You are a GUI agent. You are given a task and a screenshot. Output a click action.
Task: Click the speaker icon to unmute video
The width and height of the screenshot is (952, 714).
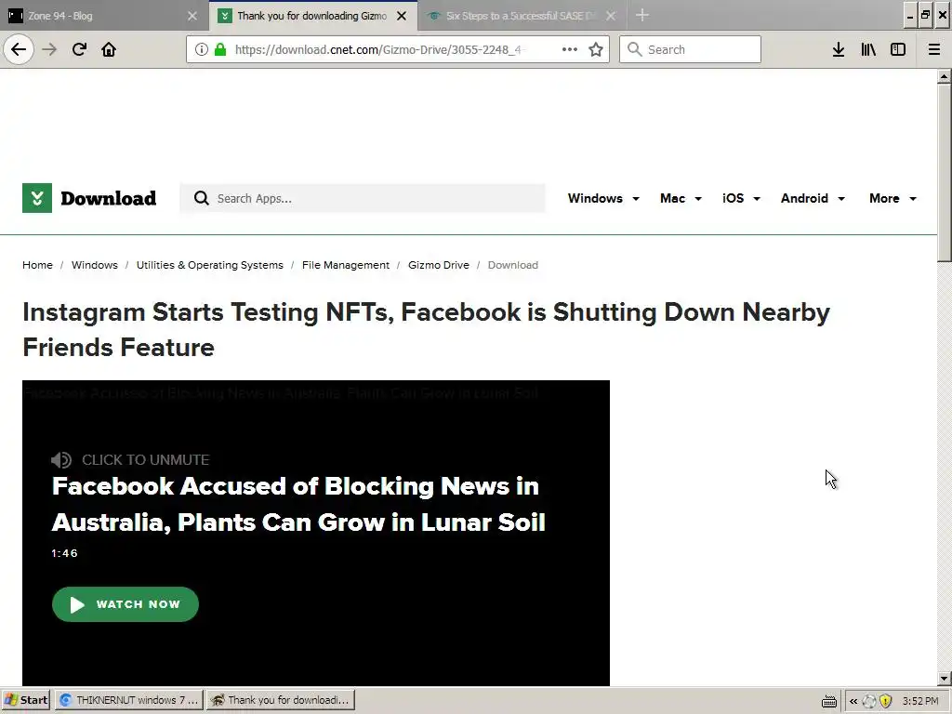[61, 460]
